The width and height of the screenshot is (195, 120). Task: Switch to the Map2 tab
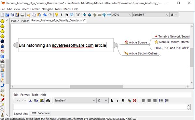25,21
